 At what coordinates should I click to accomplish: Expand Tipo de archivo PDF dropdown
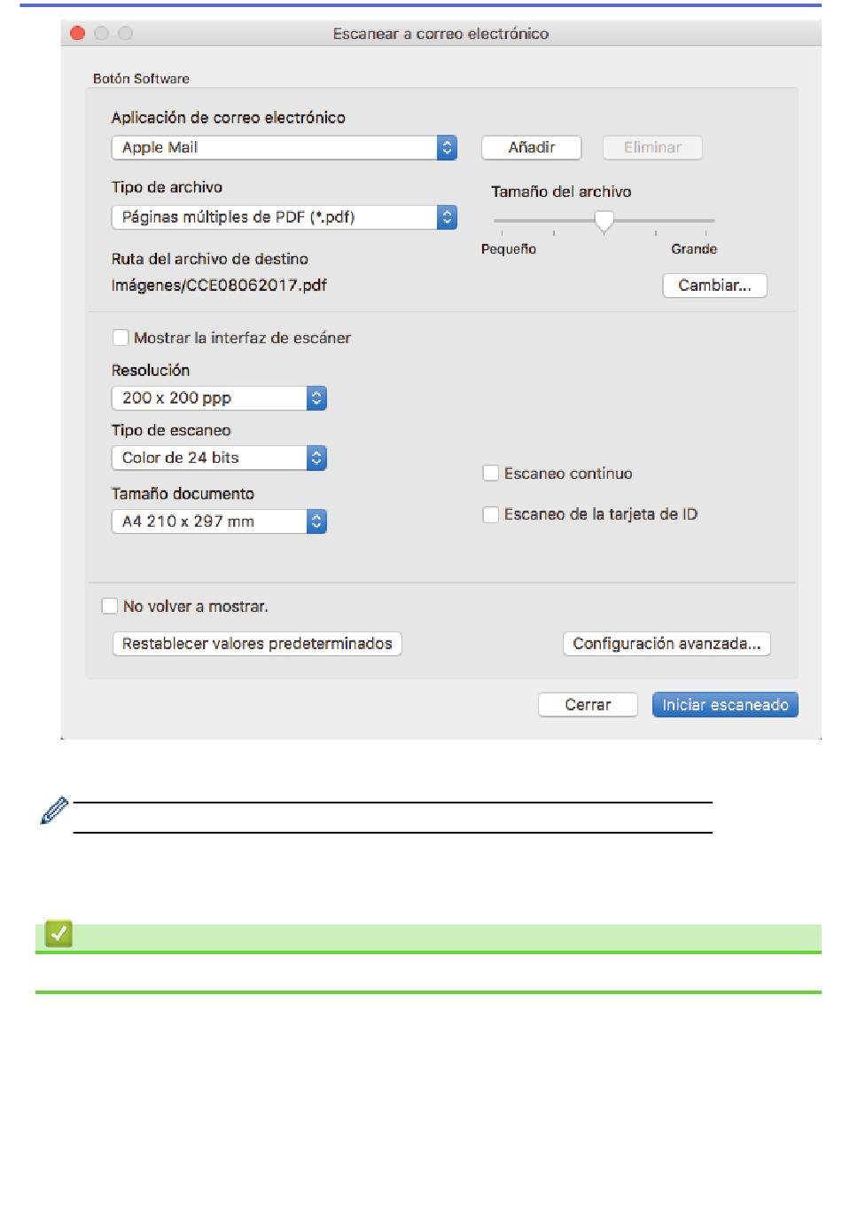point(285,216)
